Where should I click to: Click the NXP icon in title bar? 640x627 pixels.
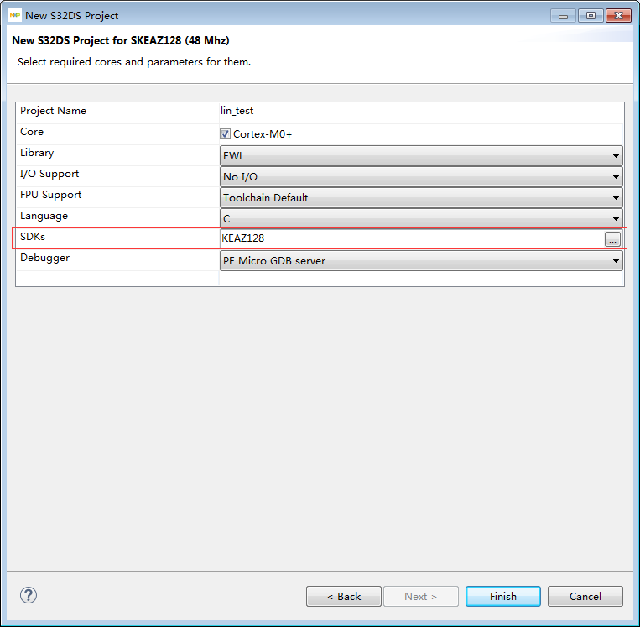point(15,15)
